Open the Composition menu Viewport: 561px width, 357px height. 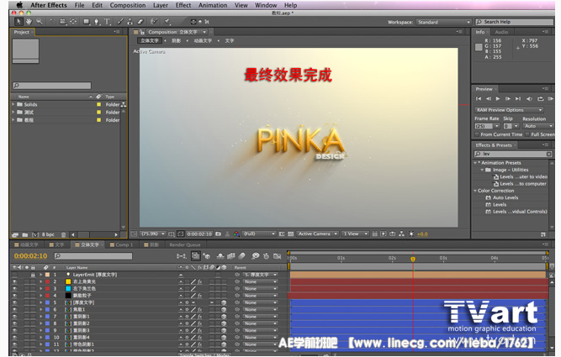coord(127,5)
